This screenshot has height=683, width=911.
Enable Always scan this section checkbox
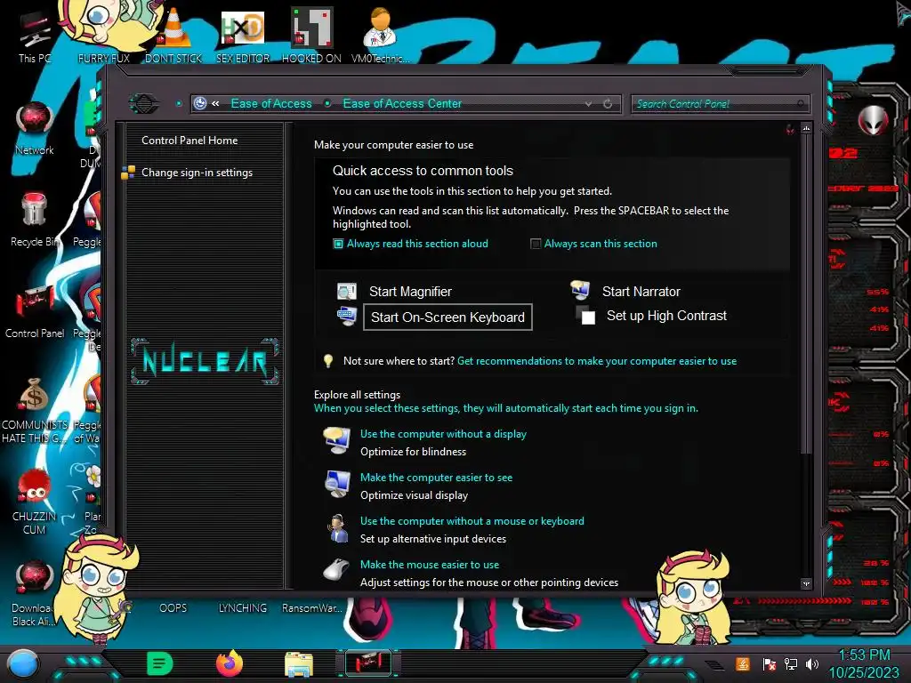tap(536, 244)
